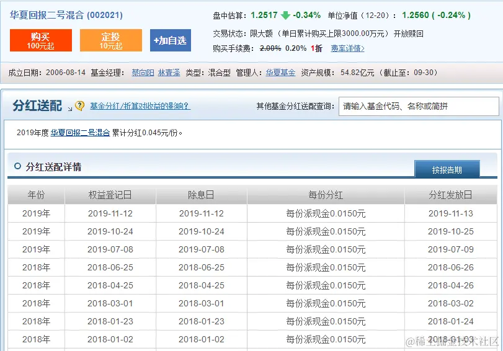The height and width of the screenshot is (351, 503).
Task: Click payout date cell 2018-03-02
Action: point(451,303)
